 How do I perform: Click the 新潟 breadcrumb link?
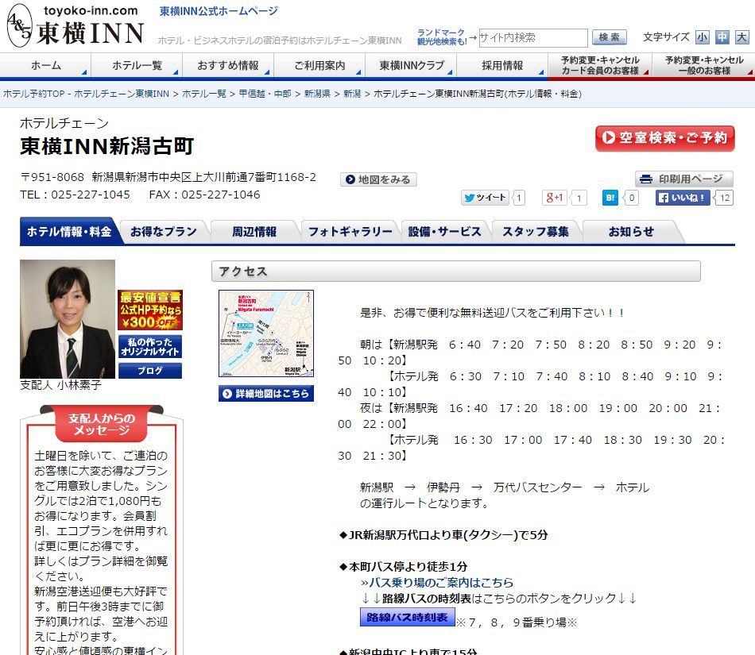352,94
